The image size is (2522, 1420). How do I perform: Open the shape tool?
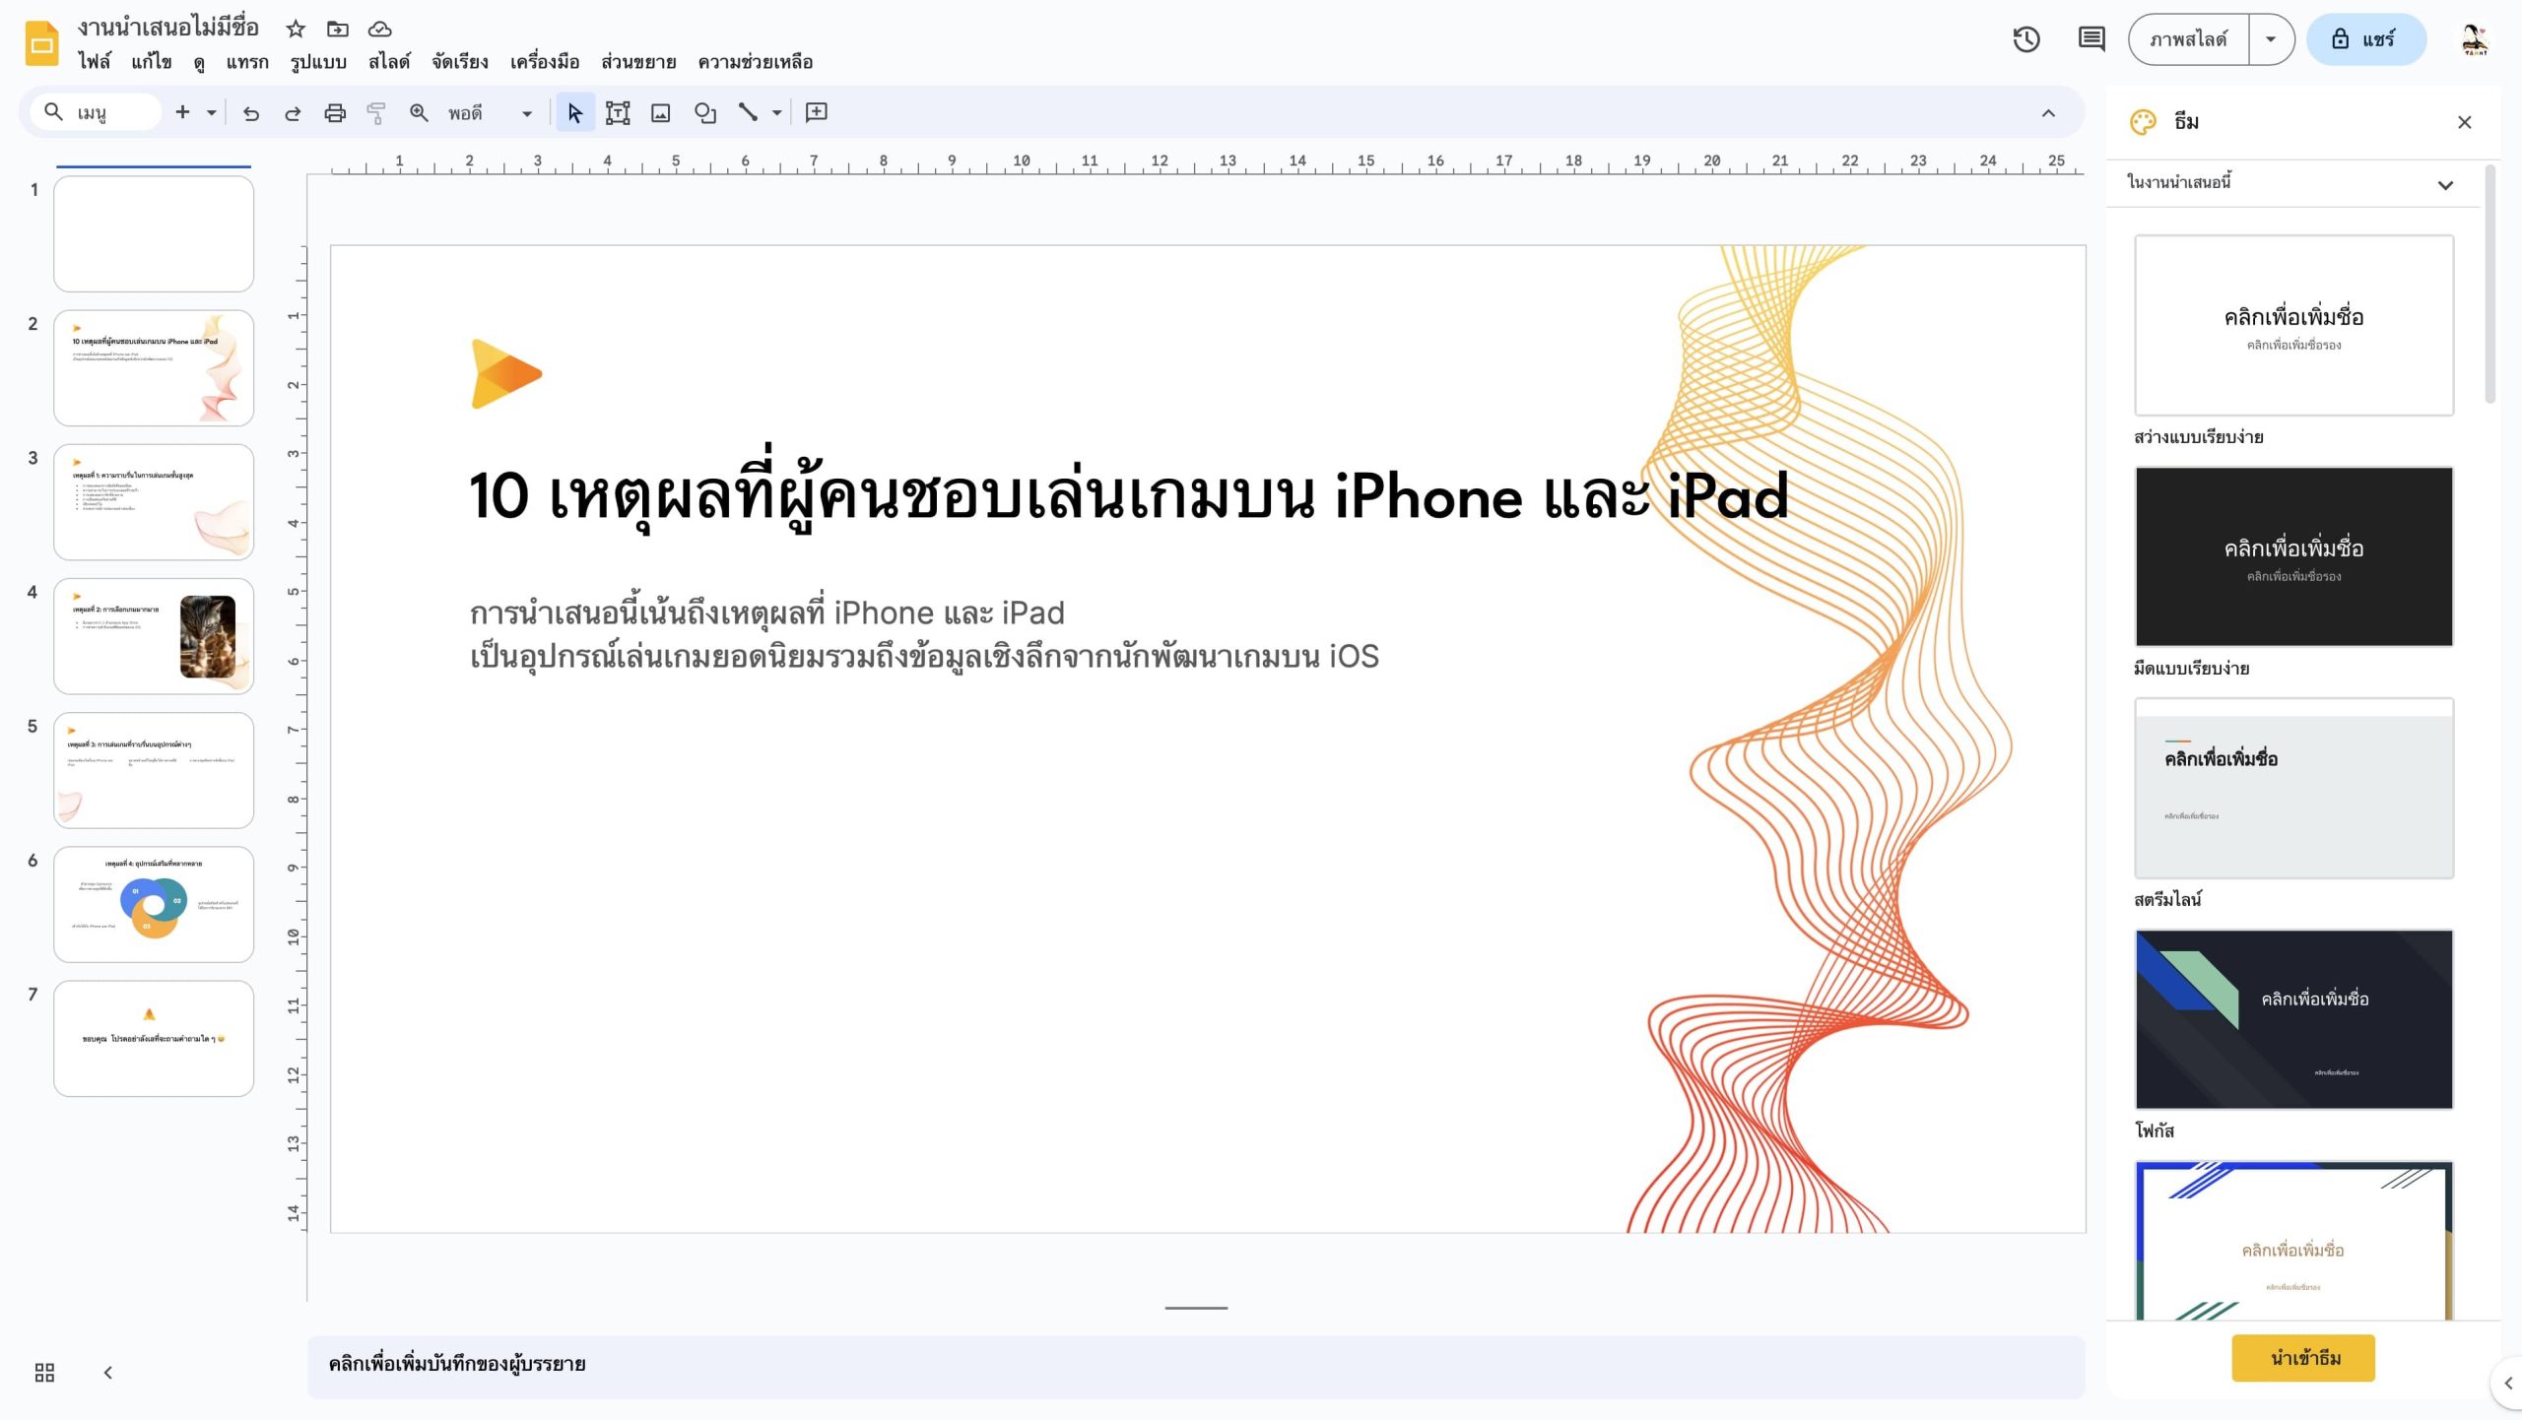click(x=704, y=113)
